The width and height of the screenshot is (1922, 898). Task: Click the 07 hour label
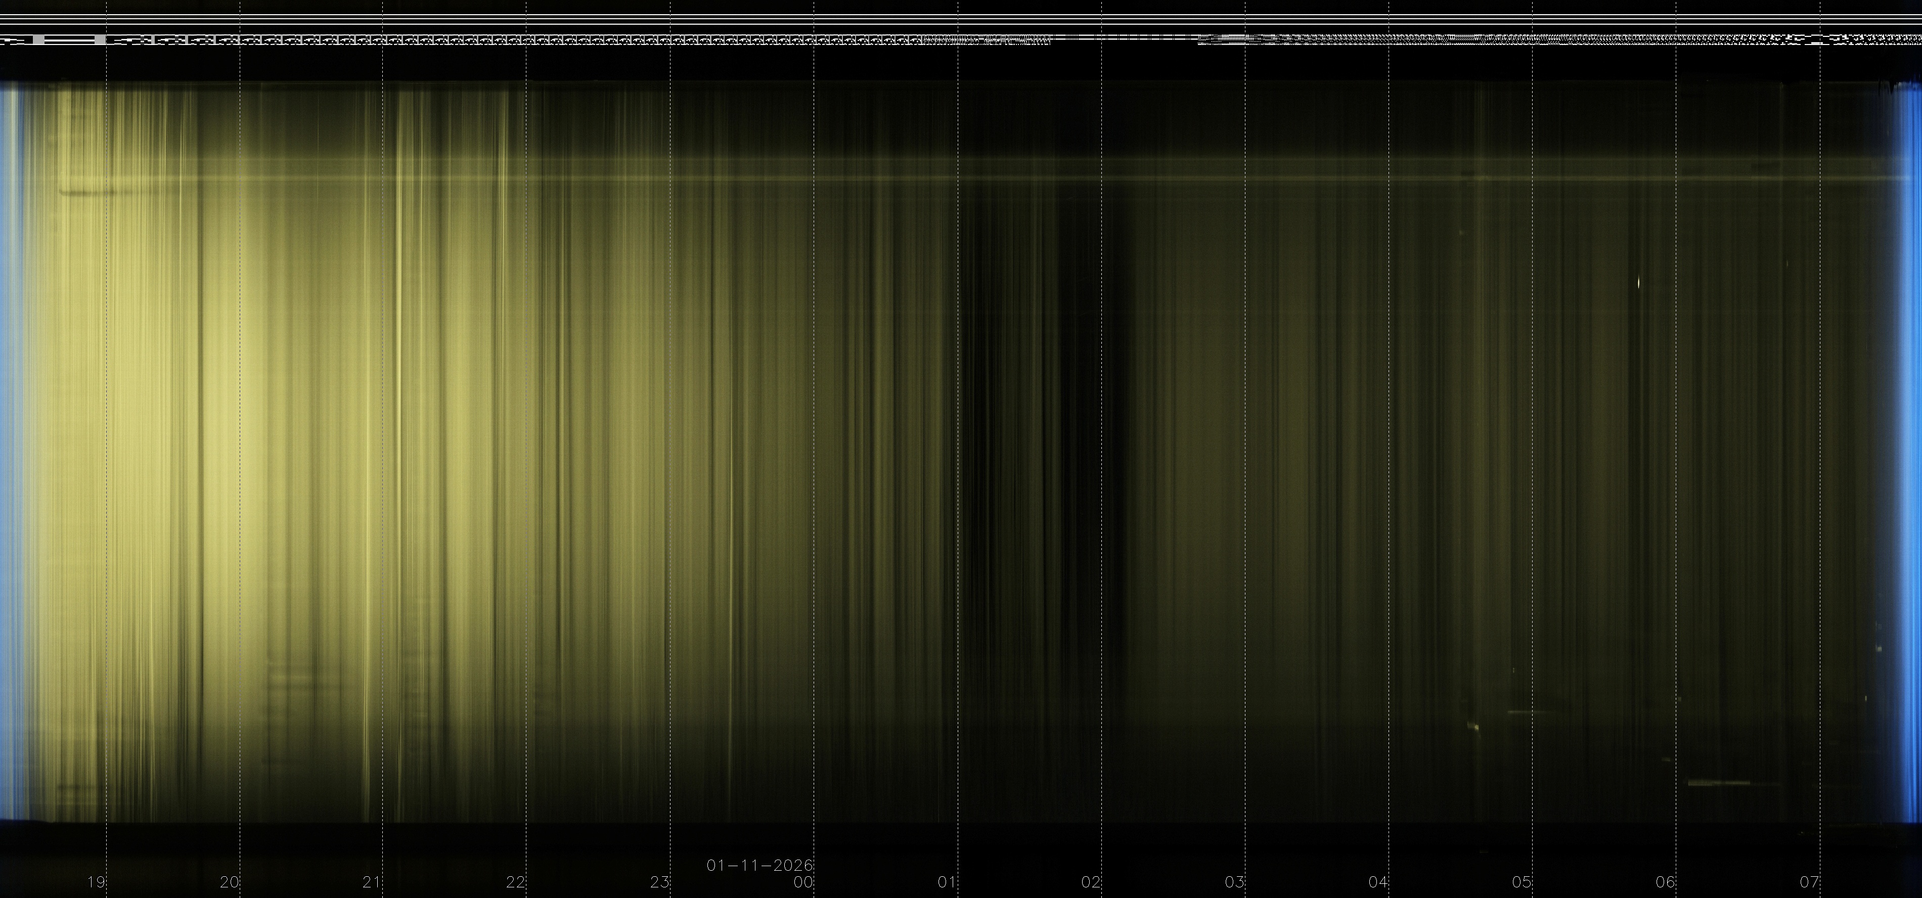pos(1809,882)
